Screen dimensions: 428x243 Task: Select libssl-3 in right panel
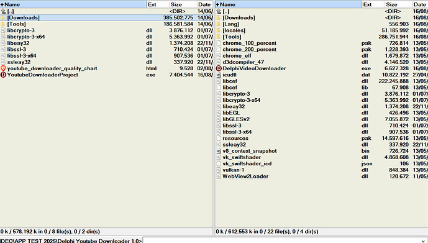[x=232, y=126]
